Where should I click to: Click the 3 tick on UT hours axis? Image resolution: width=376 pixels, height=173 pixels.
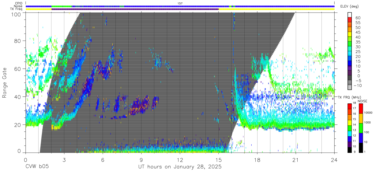coord(64,160)
